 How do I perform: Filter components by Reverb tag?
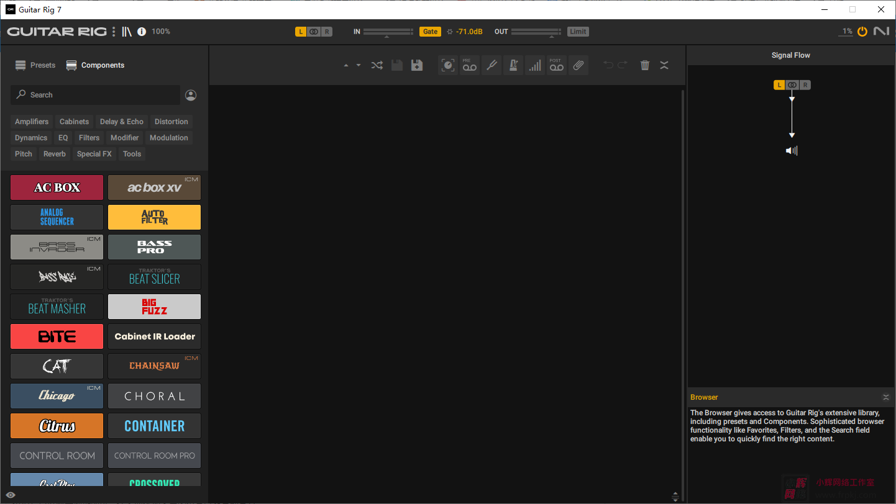[x=55, y=154]
